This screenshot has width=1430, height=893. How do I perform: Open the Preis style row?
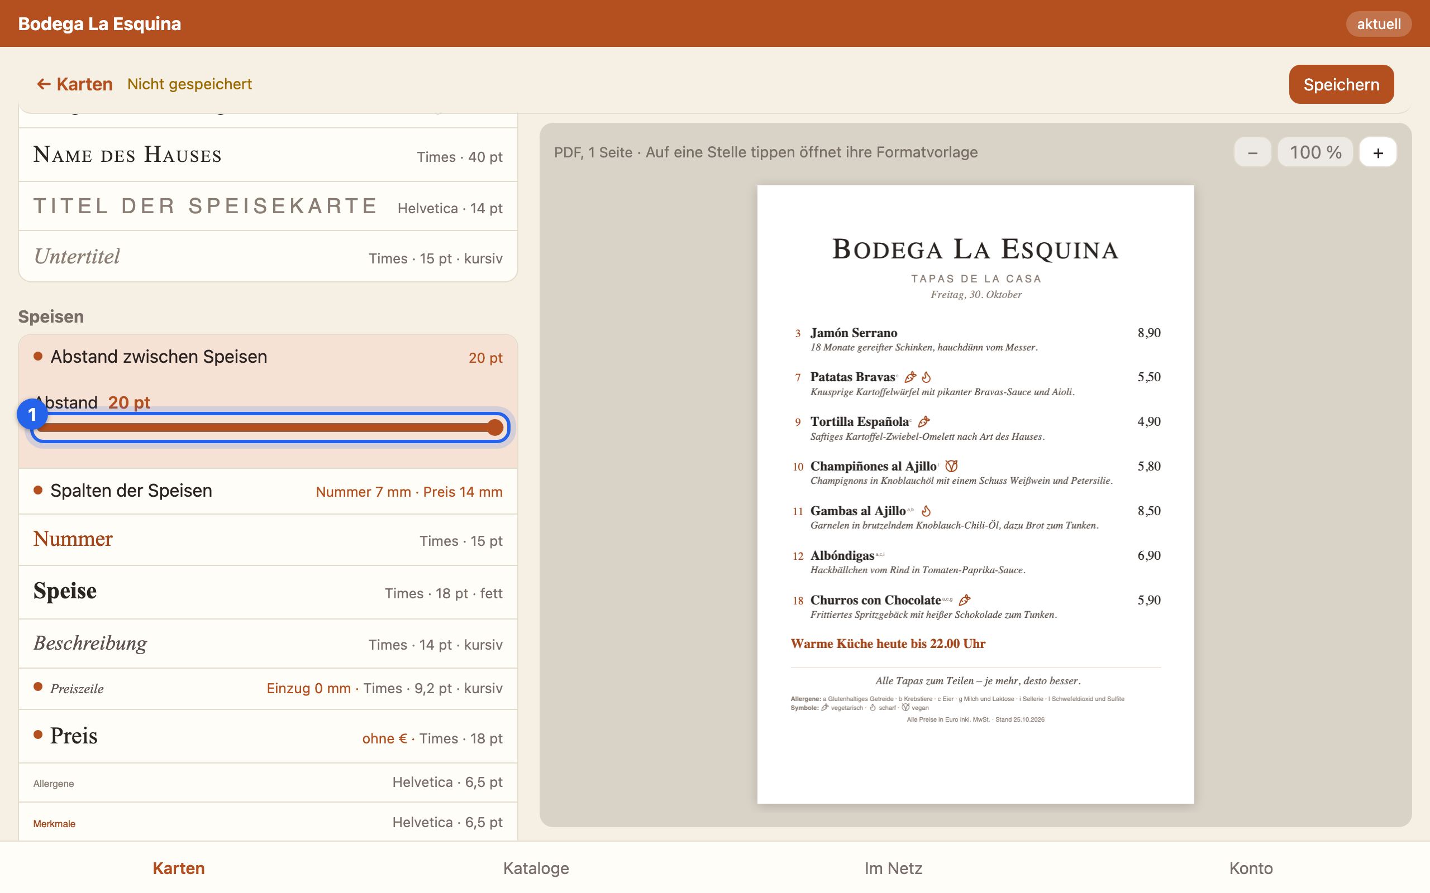tap(268, 737)
